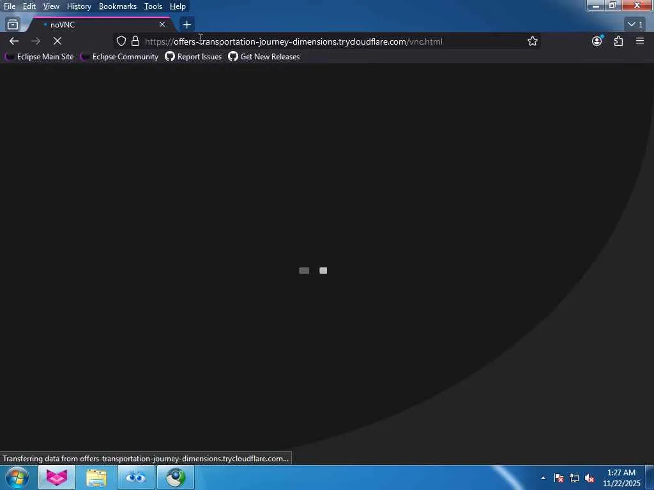
Task: Open the History menu
Action: coord(79,6)
